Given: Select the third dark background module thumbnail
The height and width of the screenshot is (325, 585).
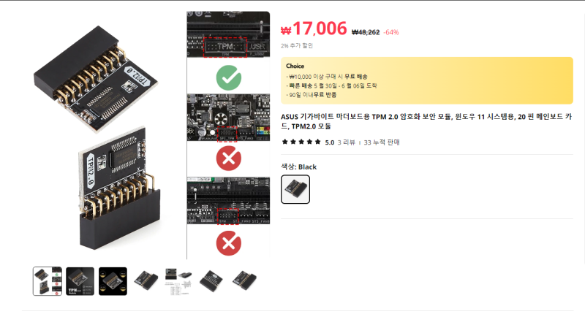Looking at the screenshot, I should pos(113,281).
